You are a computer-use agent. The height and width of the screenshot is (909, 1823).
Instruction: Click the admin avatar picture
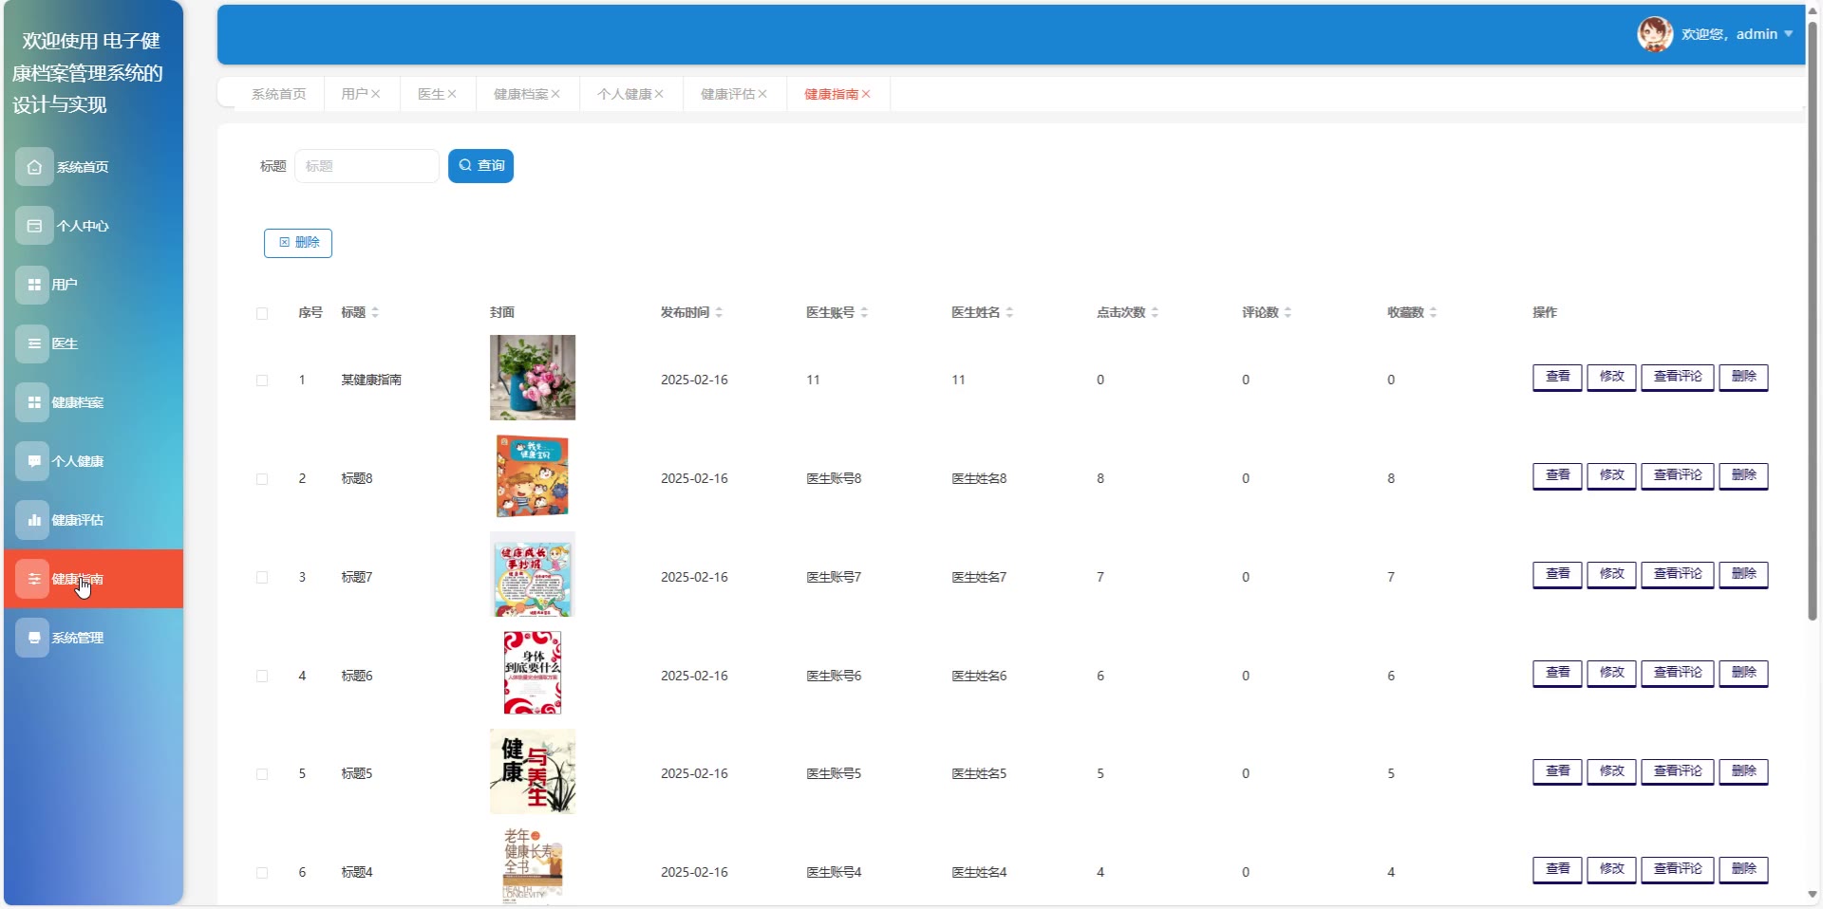(1655, 34)
